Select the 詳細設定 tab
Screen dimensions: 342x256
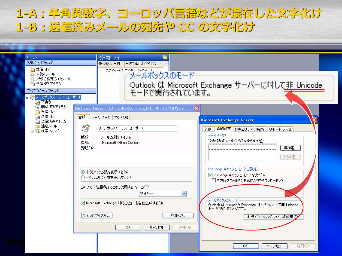[x=223, y=129]
